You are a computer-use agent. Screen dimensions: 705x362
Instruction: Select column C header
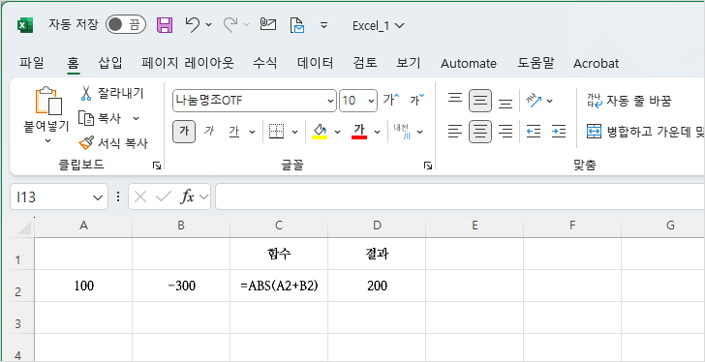click(x=279, y=226)
